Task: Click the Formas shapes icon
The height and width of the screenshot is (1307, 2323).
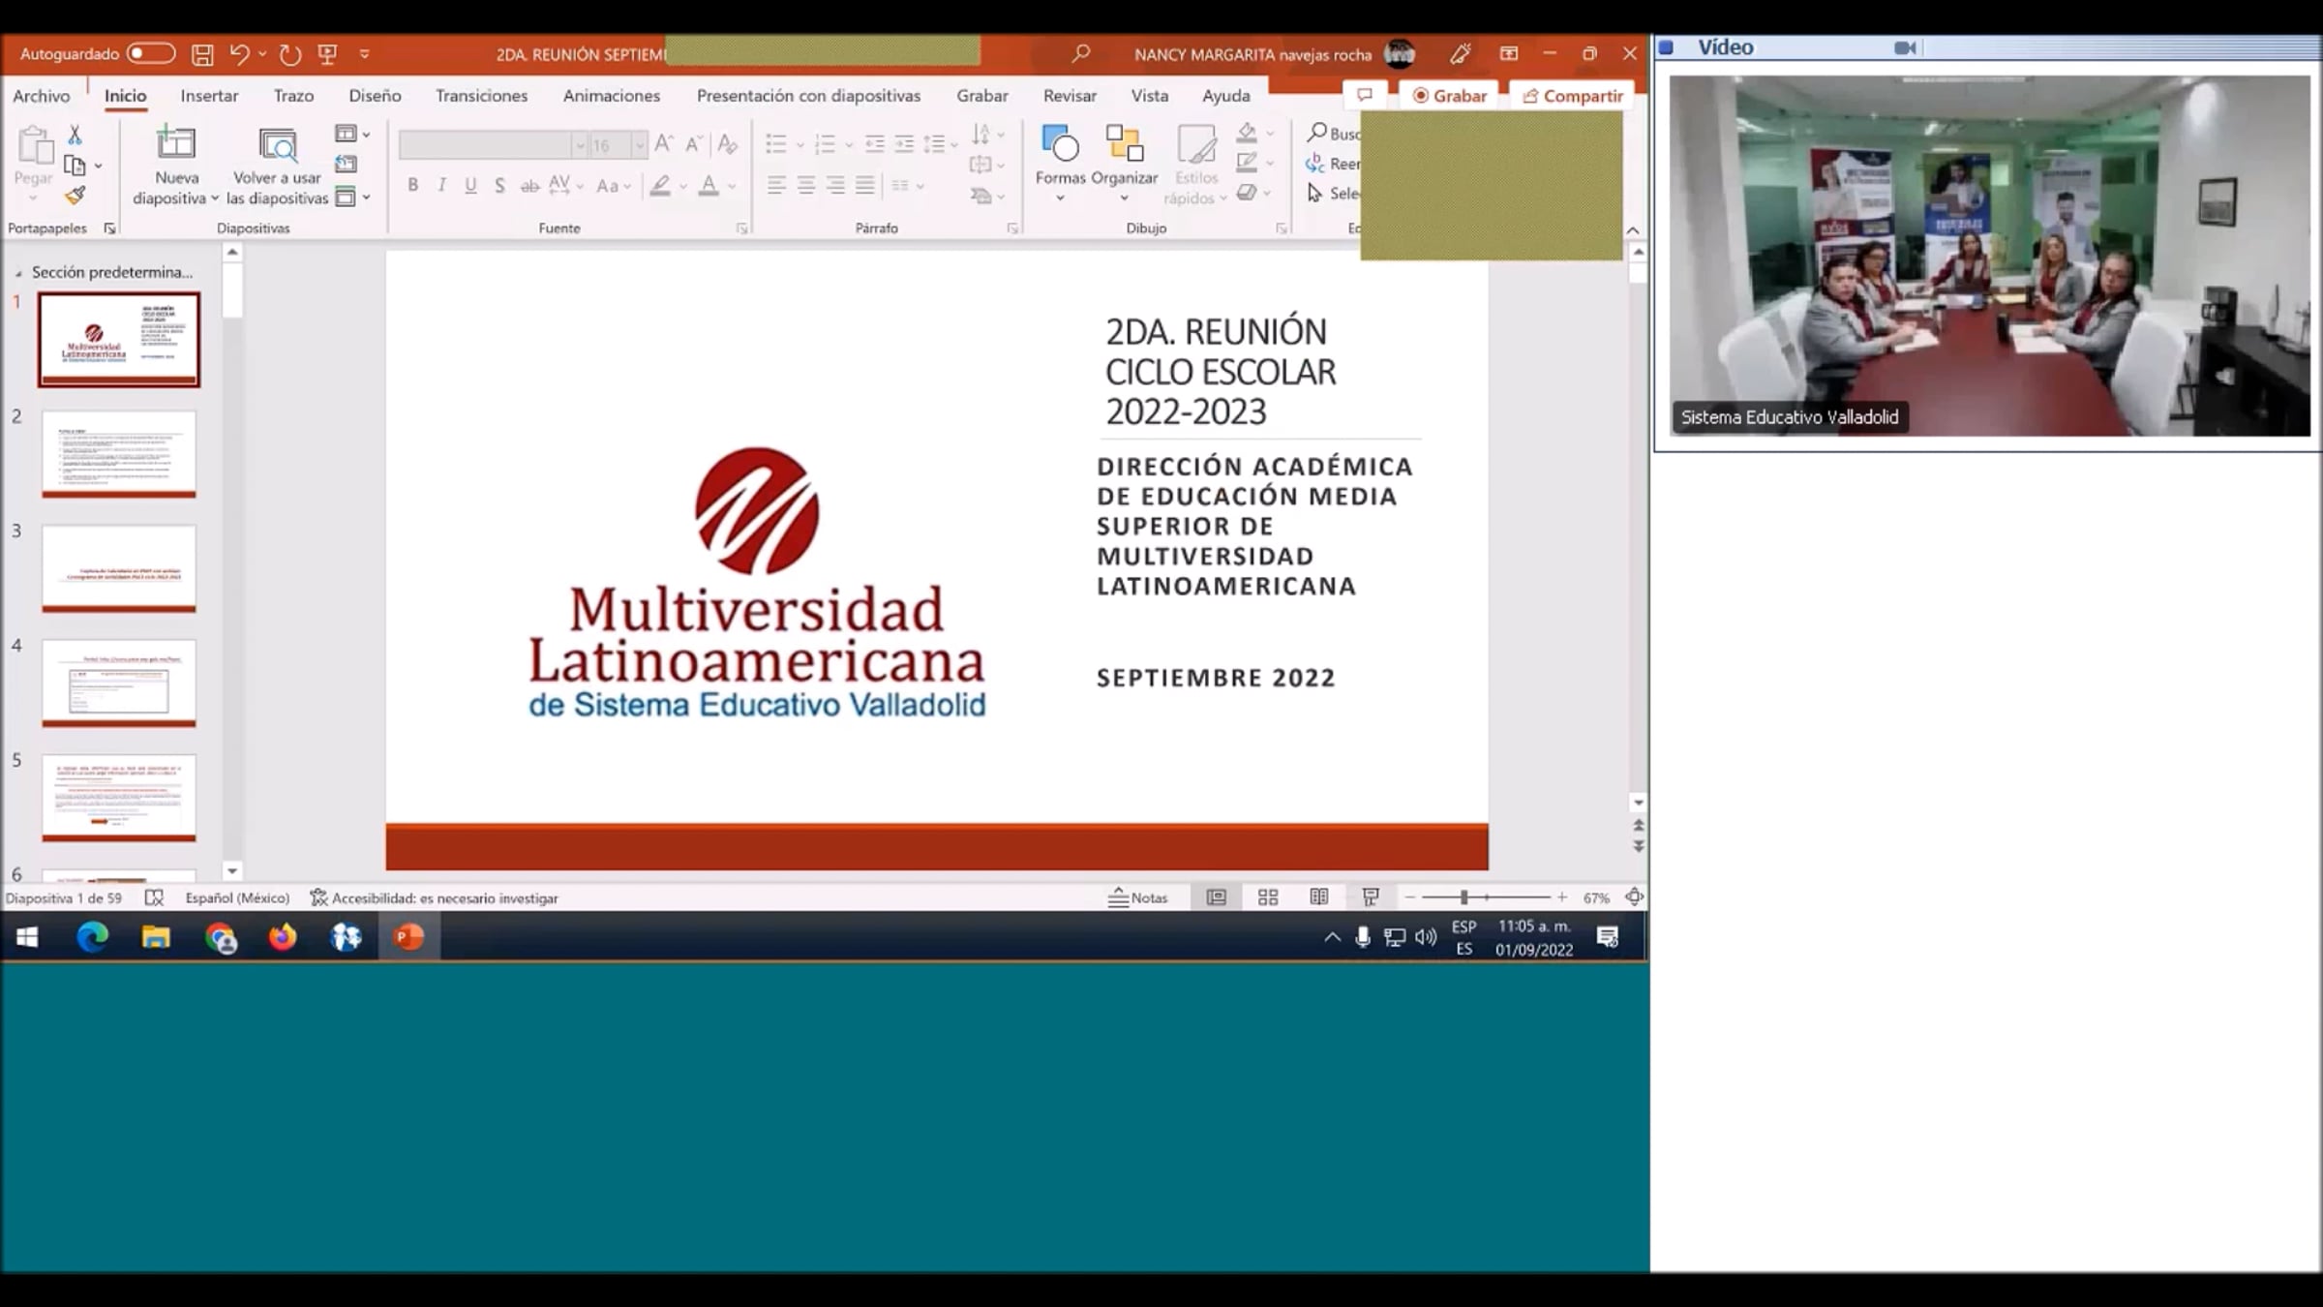Action: 1060,145
